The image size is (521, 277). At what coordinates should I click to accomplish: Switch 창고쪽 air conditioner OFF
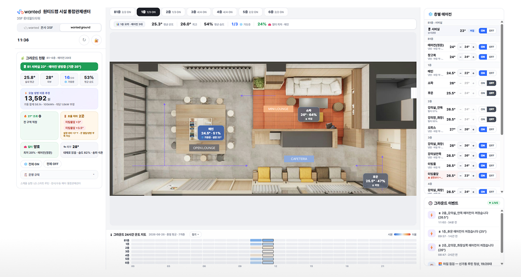coord(491,57)
